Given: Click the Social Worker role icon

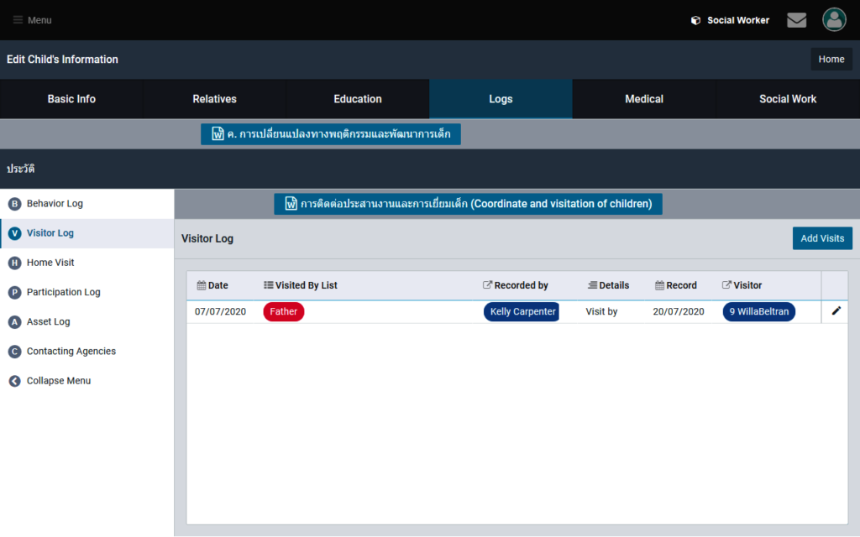Looking at the screenshot, I should tap(695, 20).
